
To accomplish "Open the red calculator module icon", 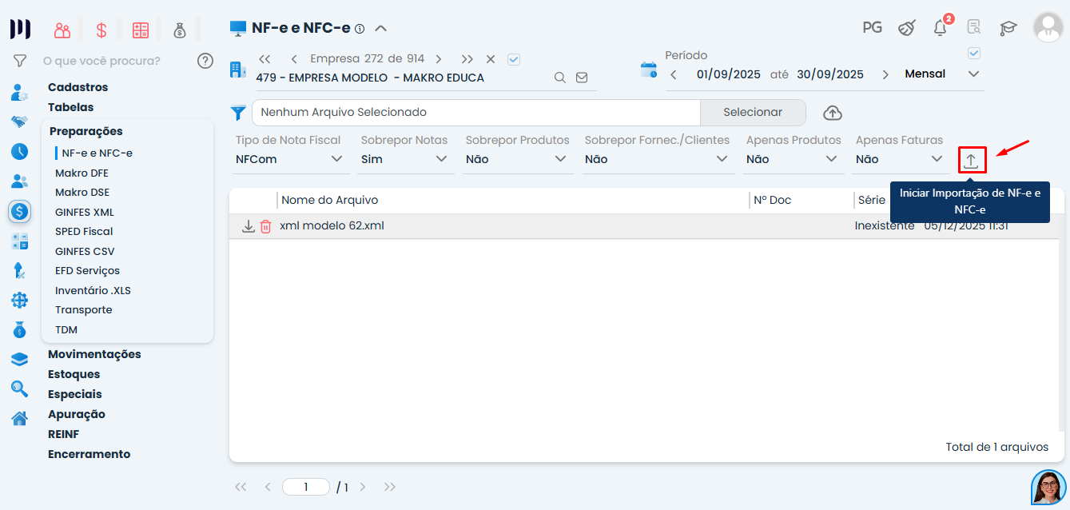I will coord(141,30).
